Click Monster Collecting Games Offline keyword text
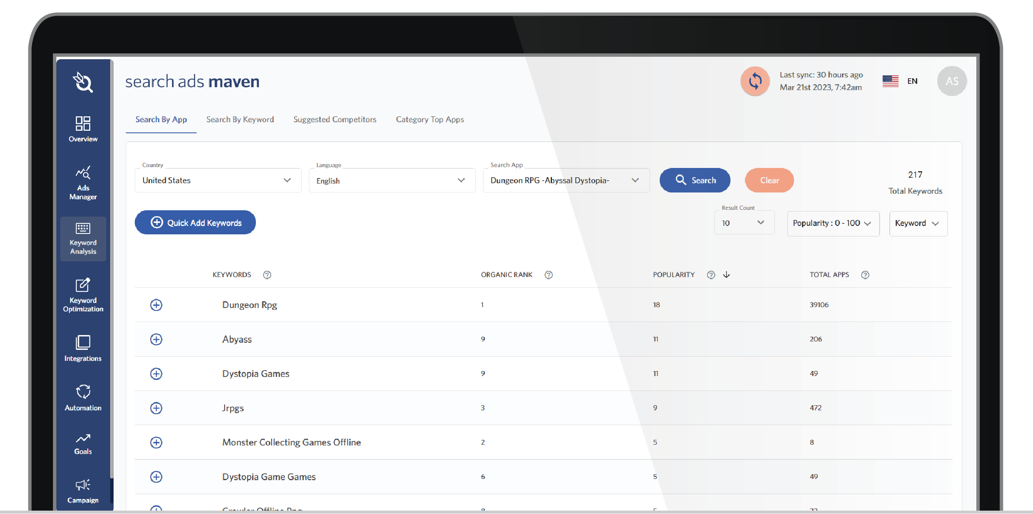Screen dimensions: 1033x514 click(x=292, y=443)
